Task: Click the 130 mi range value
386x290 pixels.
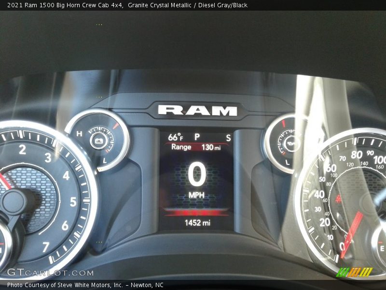Action: 211,147
